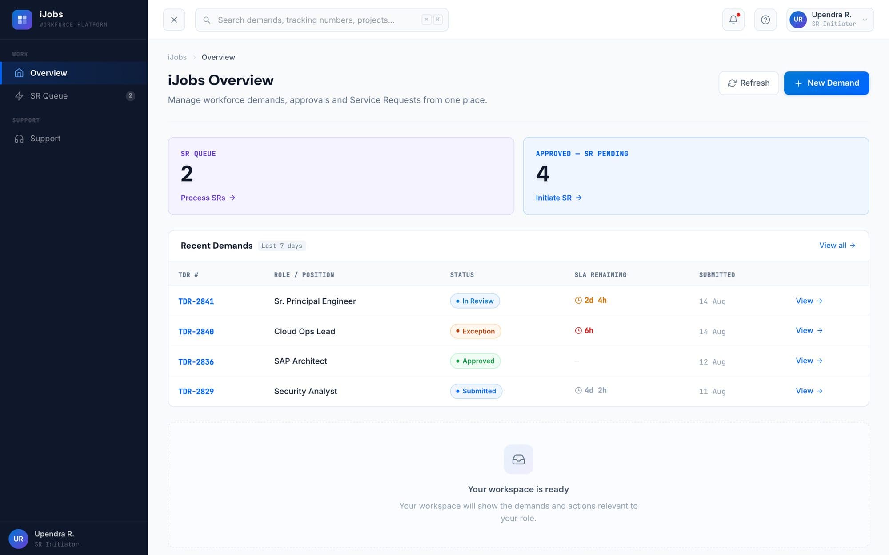Click Upendra R. name in sidebar footer

click(54, 534)
